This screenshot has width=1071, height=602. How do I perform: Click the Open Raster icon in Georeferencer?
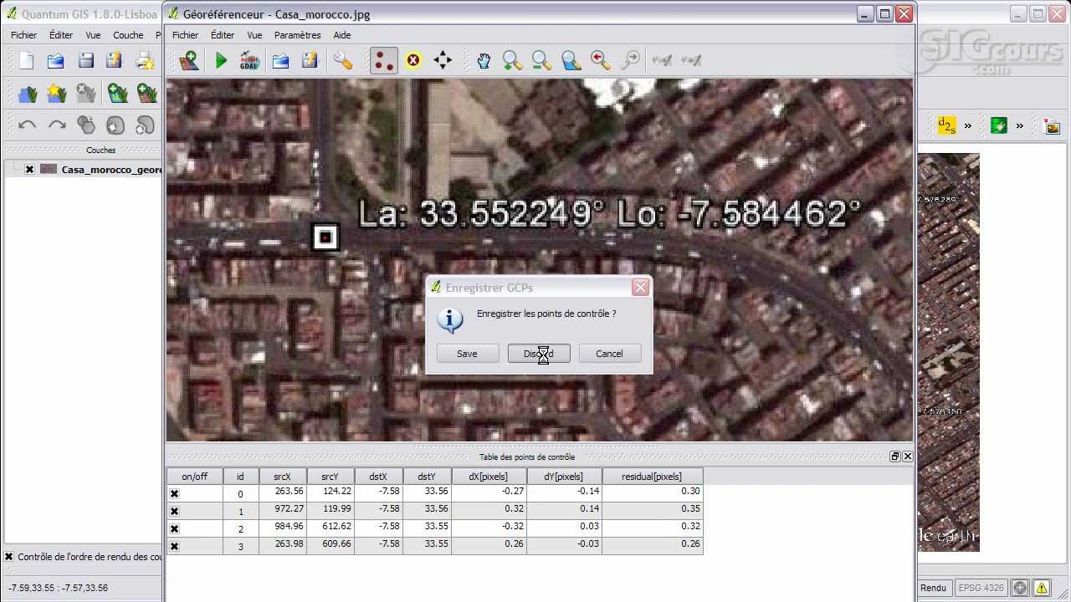coord(189,60)
